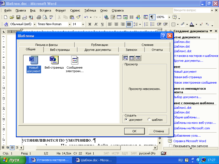Open the font size 14 dropdown
The image size is (219, 164).
[x=83, y=24]
